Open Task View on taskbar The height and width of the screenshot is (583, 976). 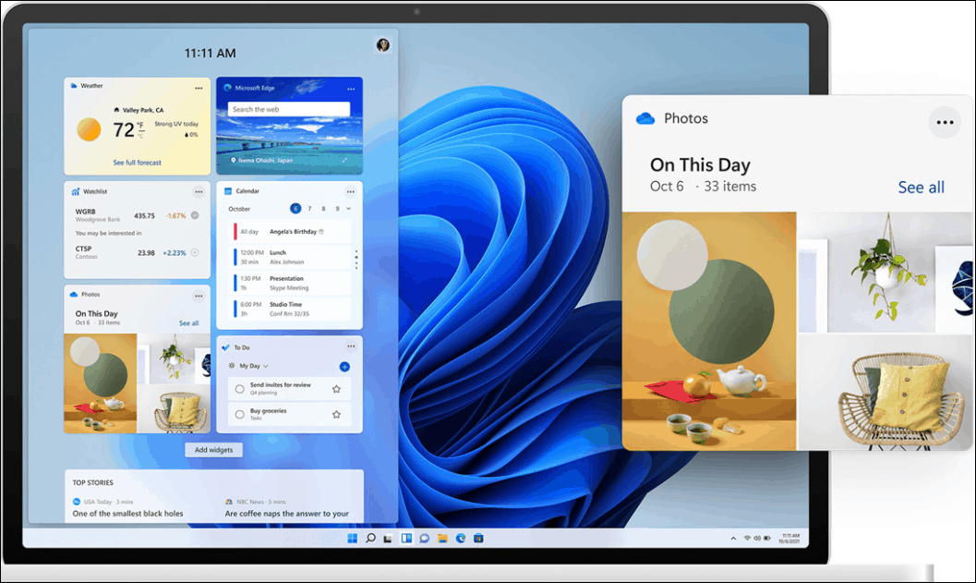[388, 538]
